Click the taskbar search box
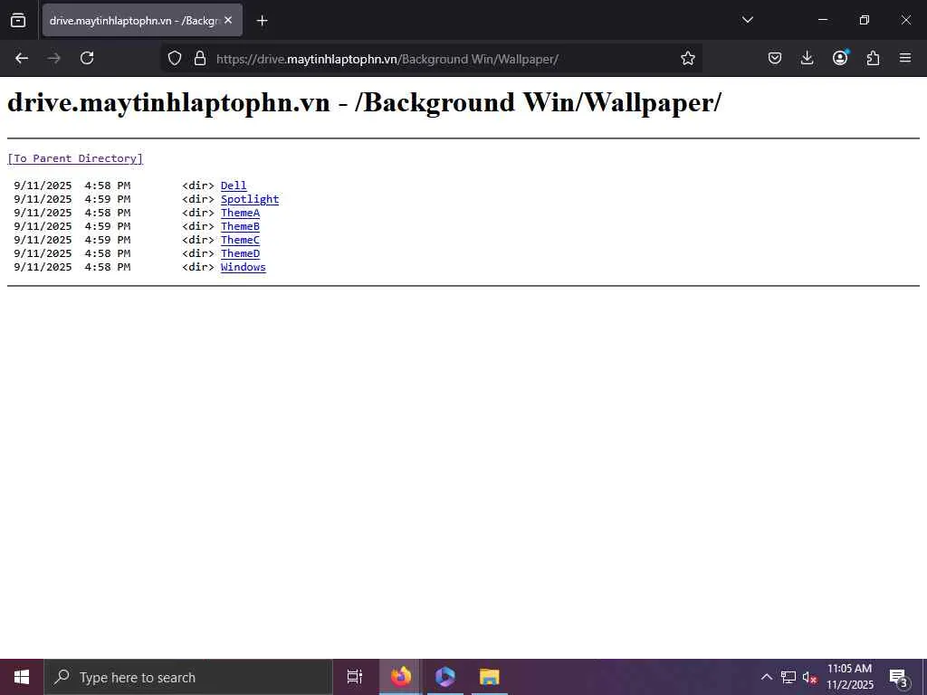The height and width of the screenshot is (695, 927). pyautogui.click(x=188, y=677)
